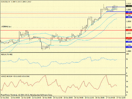Click the 16 Oct 20:00 time label

coord(100,97)
